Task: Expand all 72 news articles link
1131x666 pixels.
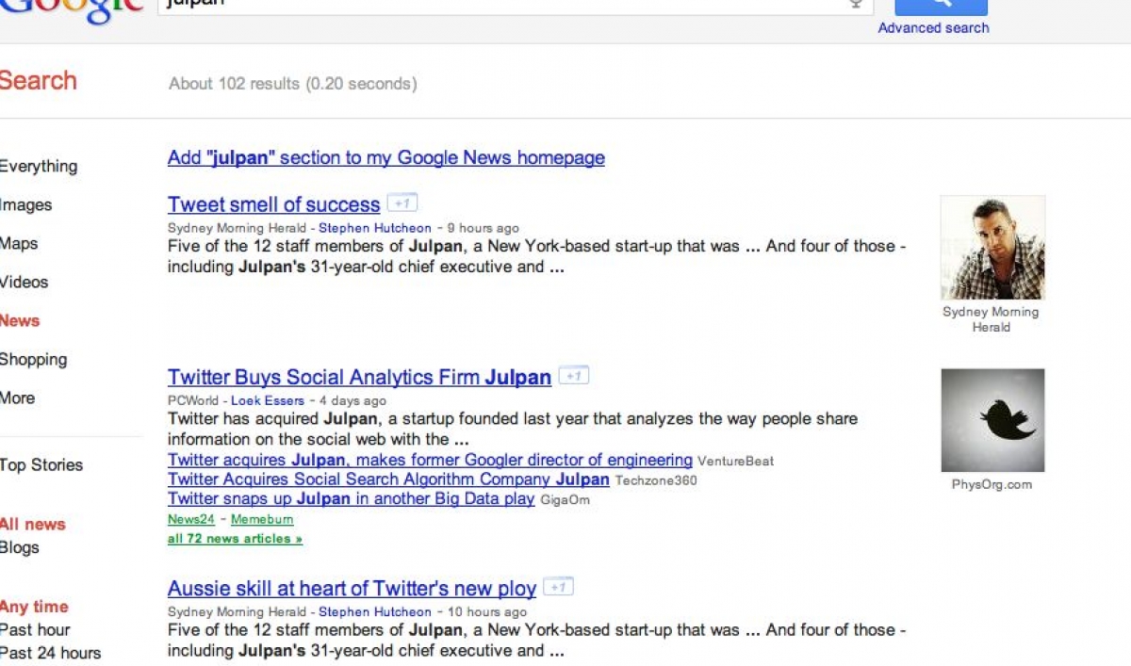Action: tap(235, 539)
